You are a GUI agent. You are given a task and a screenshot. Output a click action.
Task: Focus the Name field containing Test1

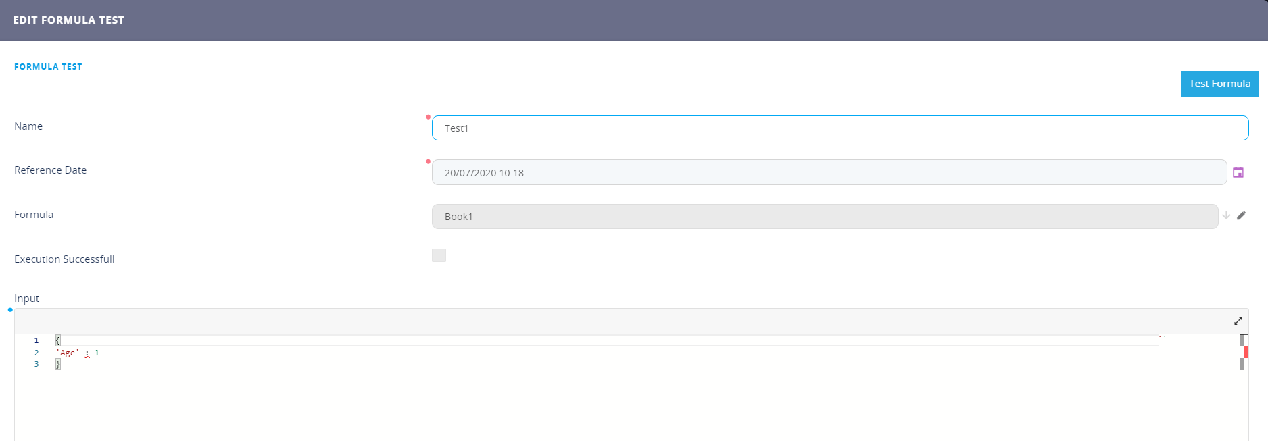[839, 128]
